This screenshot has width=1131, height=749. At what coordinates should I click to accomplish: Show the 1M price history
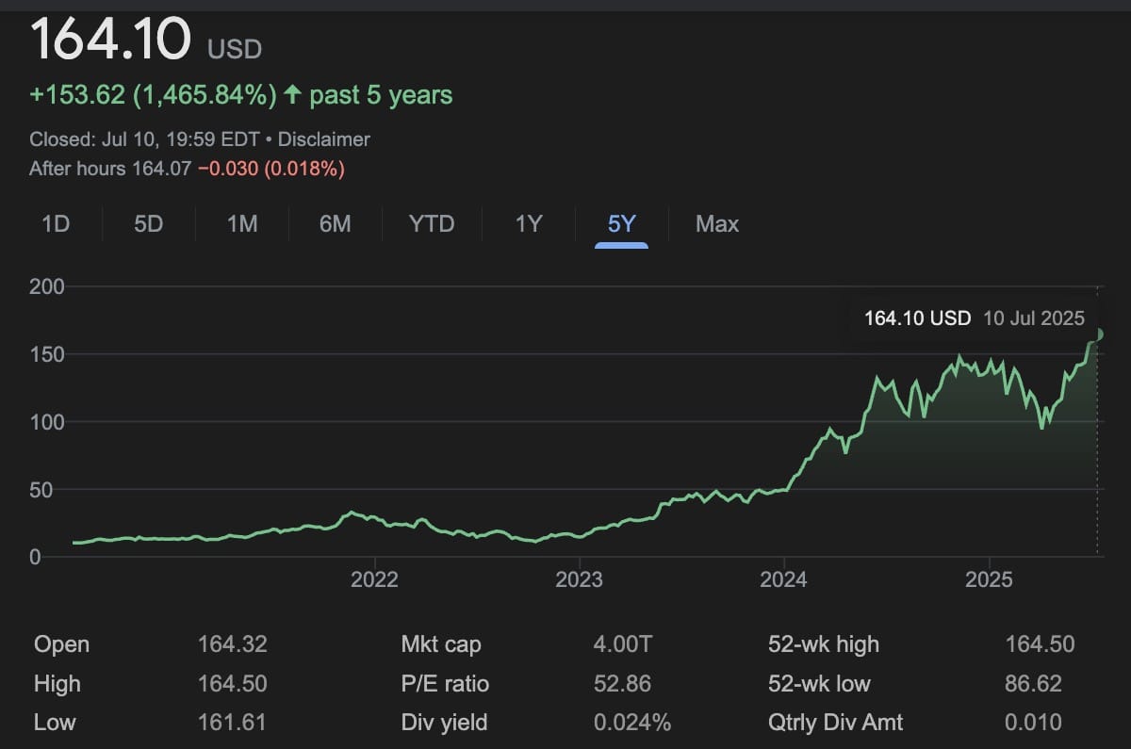pyautogui.click(x=242, y=224)
